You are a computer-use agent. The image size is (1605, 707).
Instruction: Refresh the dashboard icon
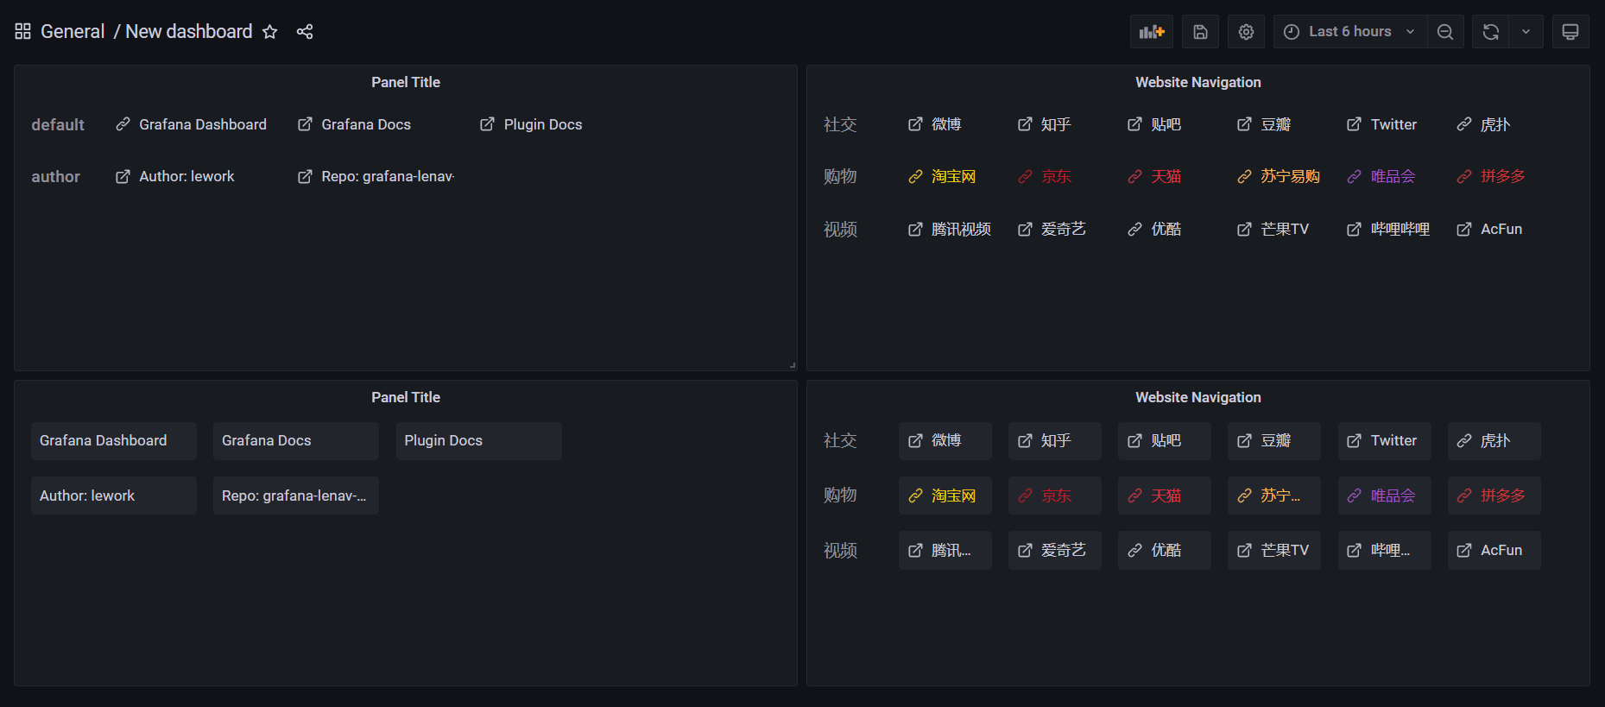[x=1491, y=32]
